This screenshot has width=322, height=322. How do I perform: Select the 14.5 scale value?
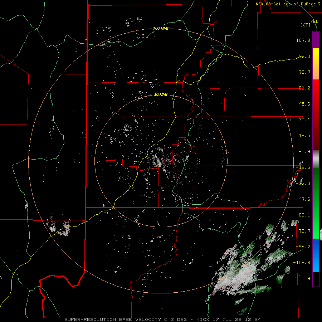pos(304,136)
